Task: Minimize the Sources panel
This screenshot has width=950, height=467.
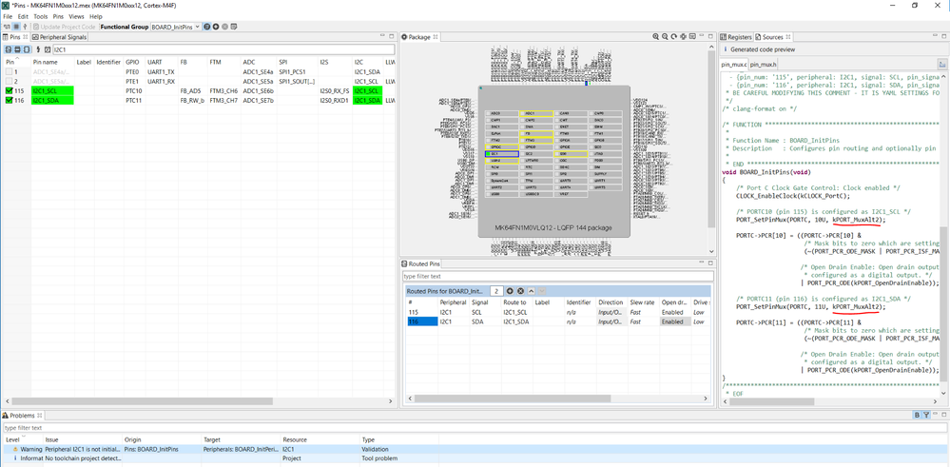Action: click(937, 37)
